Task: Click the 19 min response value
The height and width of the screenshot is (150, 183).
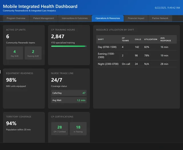Action: 164,56
